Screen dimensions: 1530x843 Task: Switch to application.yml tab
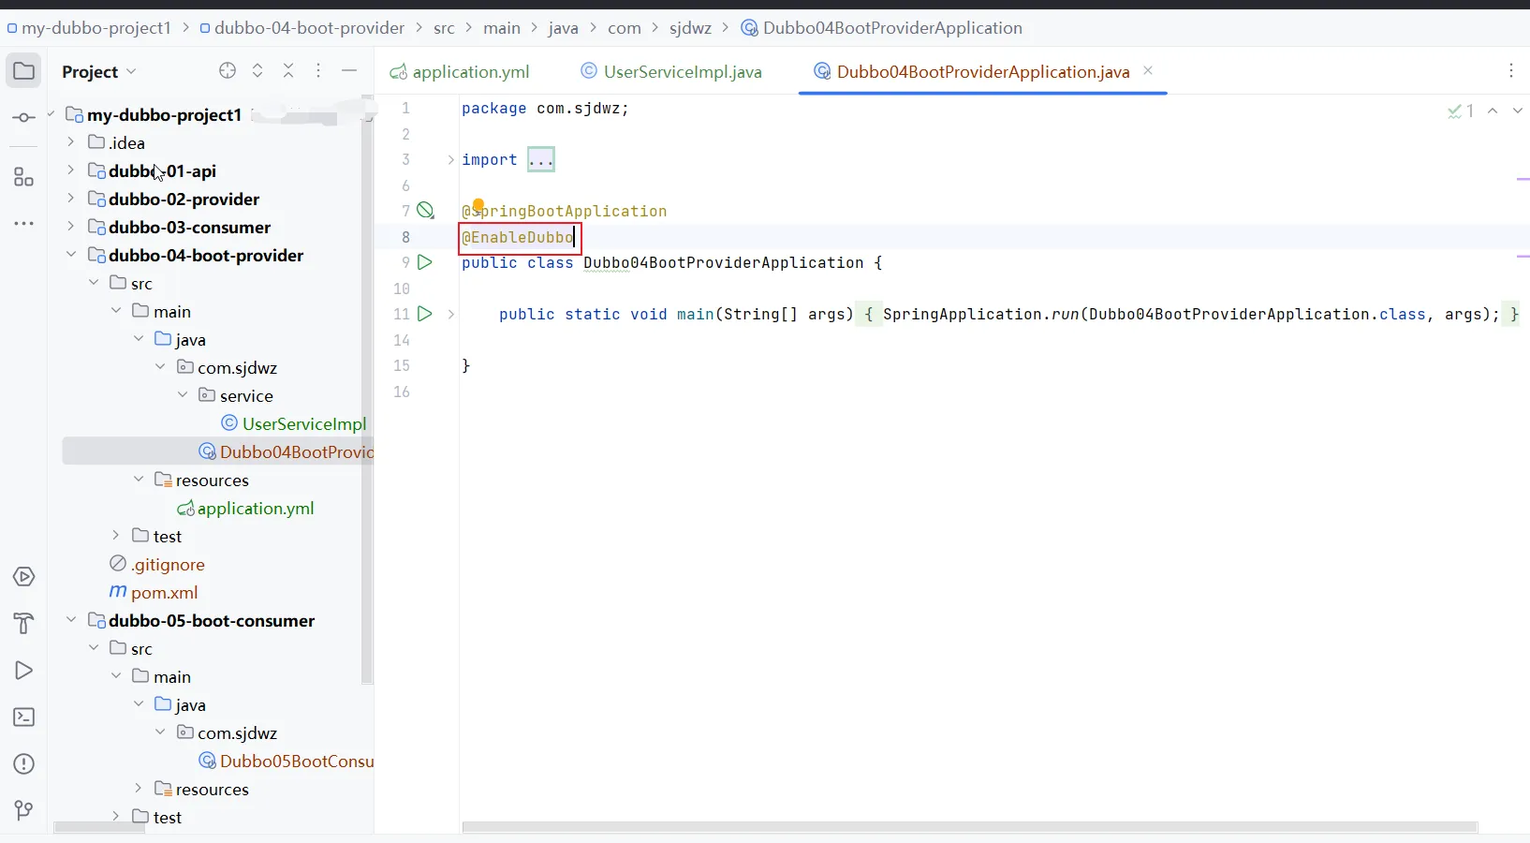460,72
